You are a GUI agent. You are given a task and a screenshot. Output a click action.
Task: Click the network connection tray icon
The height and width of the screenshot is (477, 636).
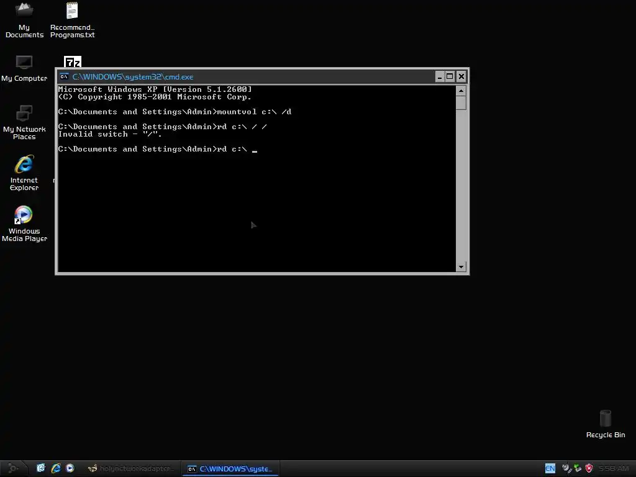coord(578,468)
